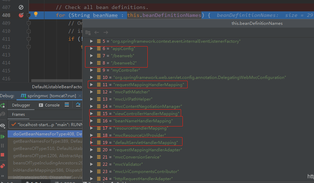Select value "resourceHandlerMapping" at entry 17
This screenshot has width=314, height=183.
[x=141, y=128]
